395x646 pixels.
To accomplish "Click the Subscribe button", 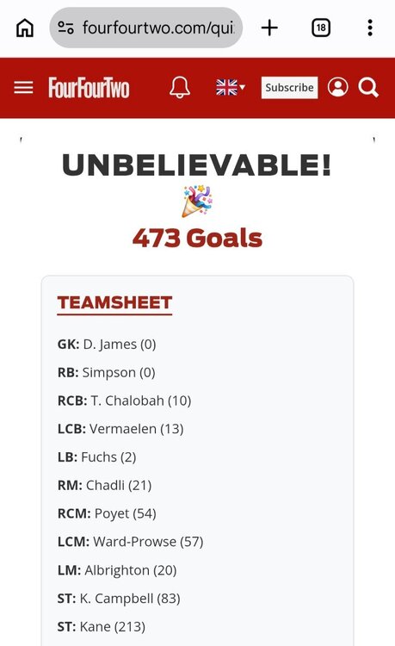I will tap(289, 87).
